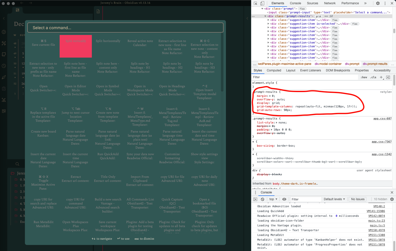Image resolution: width=396 pixels, height=251 pixels.
Task: Create live expression eye icon
Action: point(284,199)
